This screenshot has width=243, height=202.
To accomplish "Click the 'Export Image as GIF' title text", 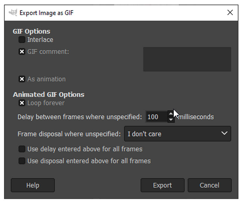I will (47, 13).
